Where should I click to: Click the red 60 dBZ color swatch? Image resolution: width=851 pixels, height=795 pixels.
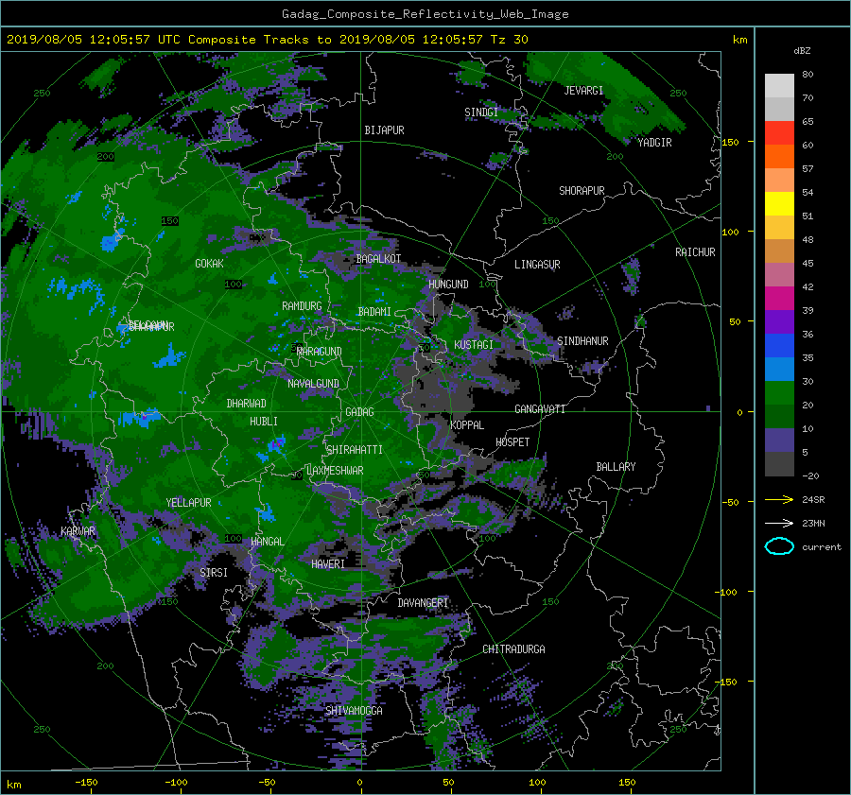click(779, 133)
